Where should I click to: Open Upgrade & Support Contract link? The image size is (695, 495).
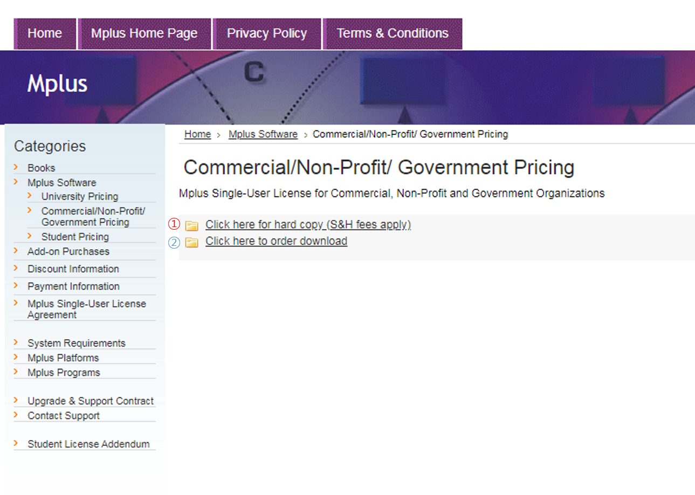coord(91,401)
